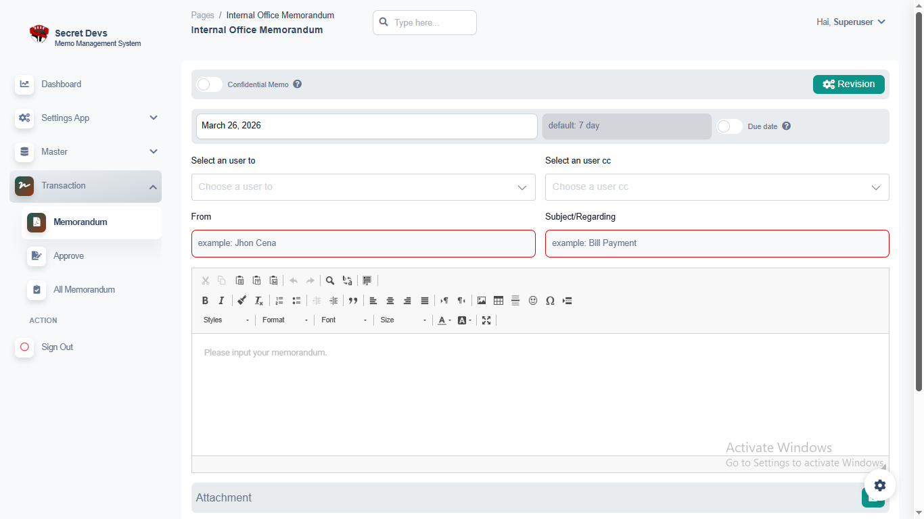Click the block quote icon
This screenshot has height=519, width=924.
353,301
